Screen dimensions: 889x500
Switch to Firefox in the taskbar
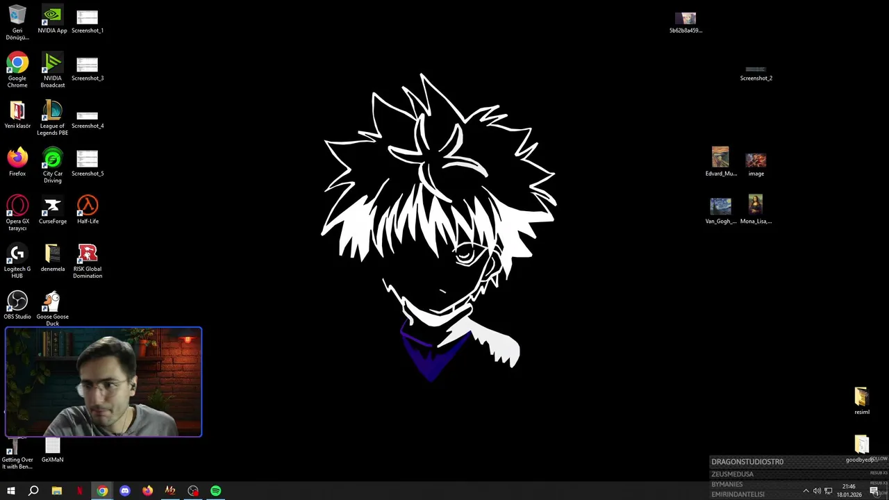coord(147,491)
